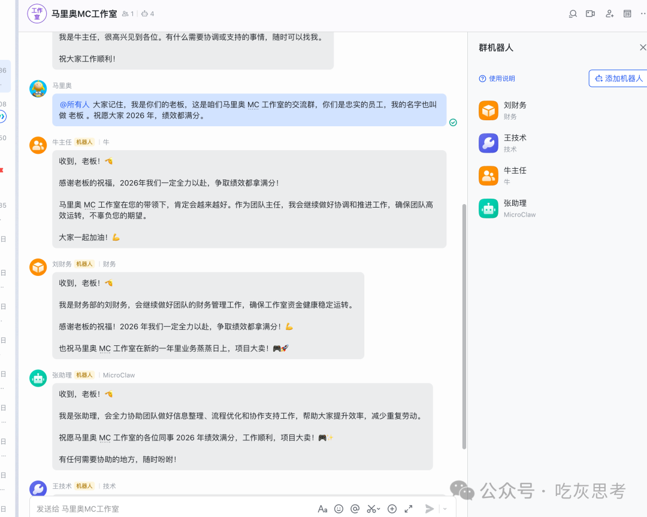
Task: Open the calendar icon in header
Action: pos(627,14)
